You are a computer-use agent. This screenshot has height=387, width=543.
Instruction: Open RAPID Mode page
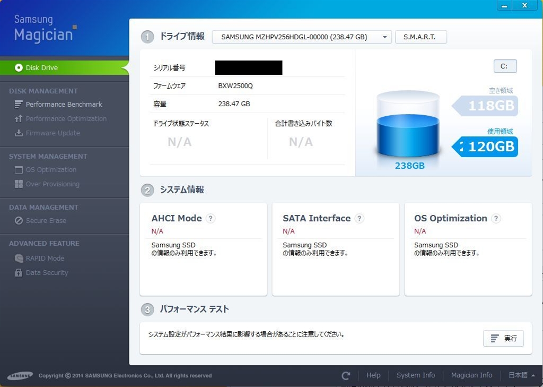coord(45,259)
